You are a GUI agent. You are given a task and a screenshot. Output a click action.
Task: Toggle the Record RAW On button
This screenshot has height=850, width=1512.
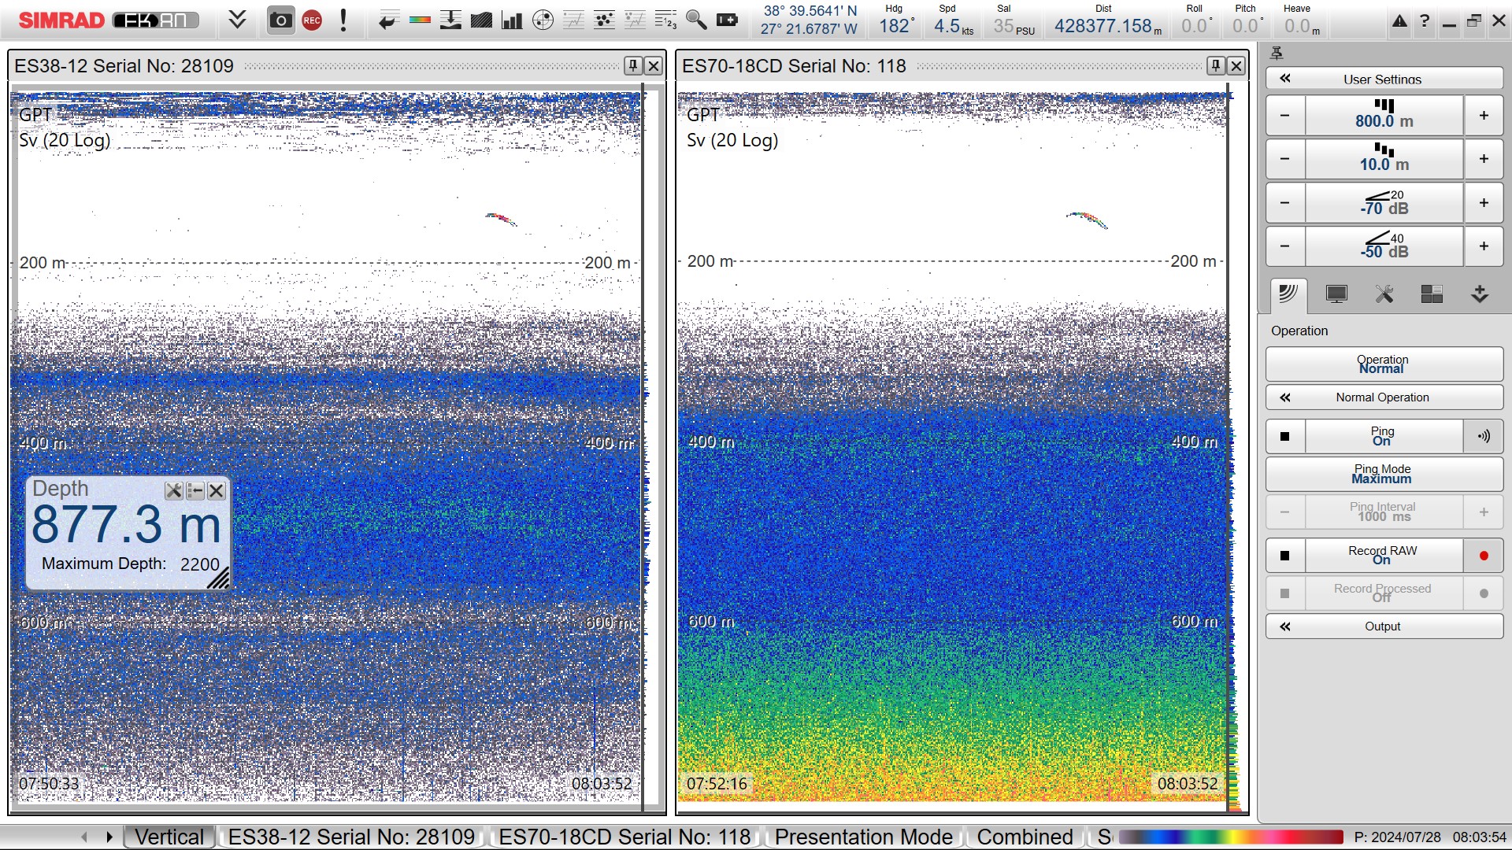pos(1384,556)
